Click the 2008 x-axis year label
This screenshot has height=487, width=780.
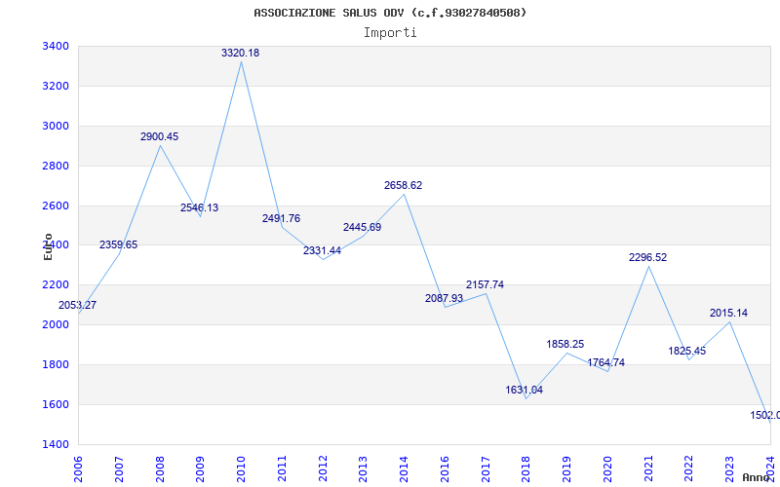[160, 469]
